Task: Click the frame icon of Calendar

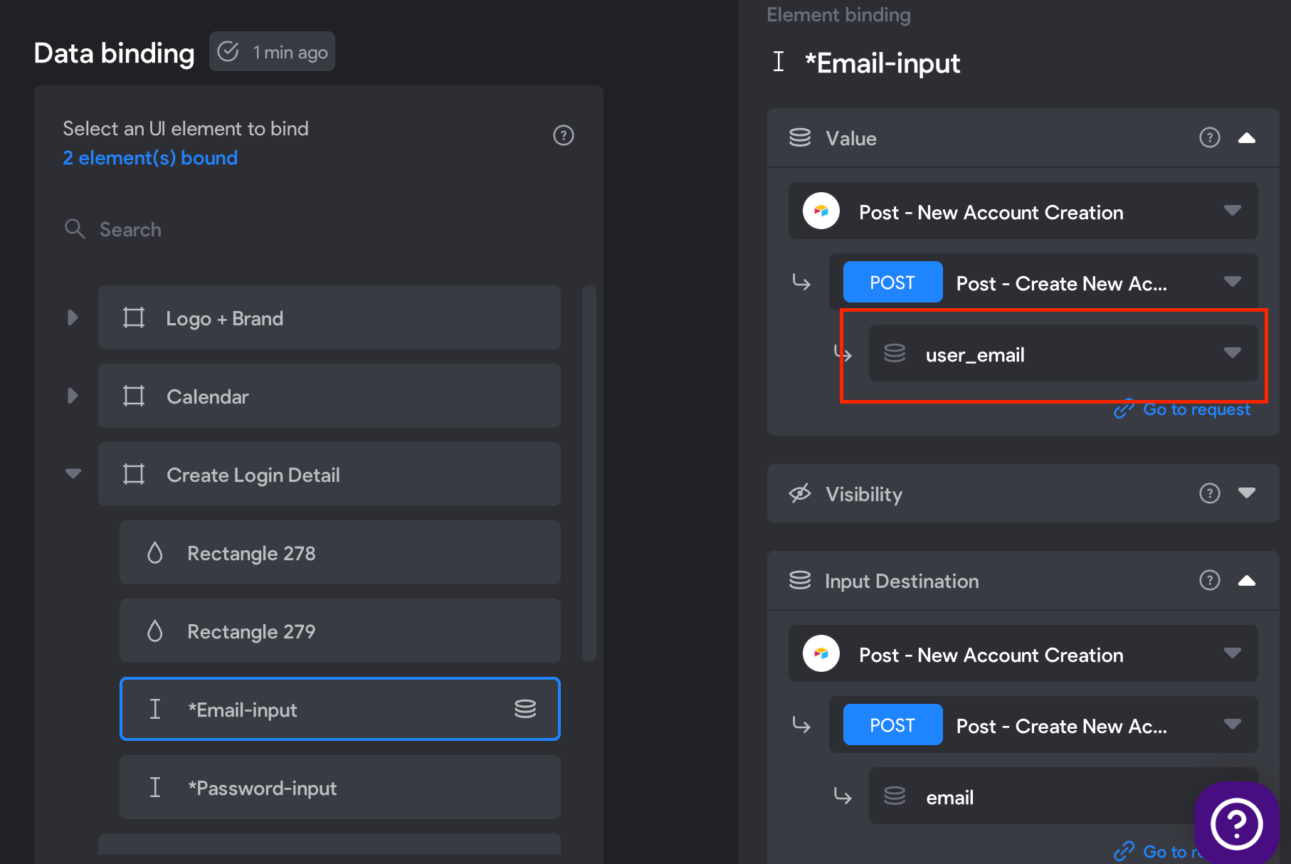Action: [134, 396]
